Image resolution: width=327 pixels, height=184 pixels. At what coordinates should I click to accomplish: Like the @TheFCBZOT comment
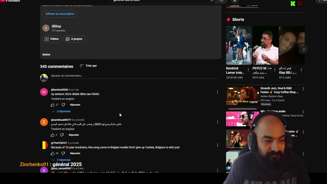pyautogui.click(x=53, y=153)
